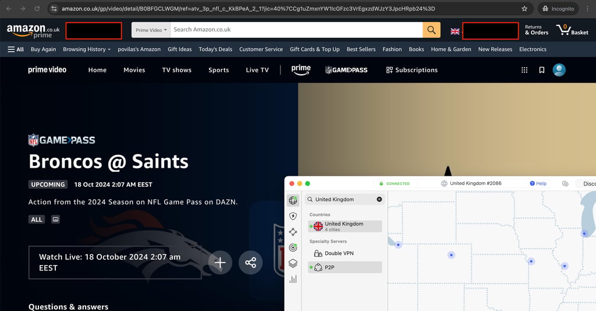Open the Sports tab in Prime Video
This screenshot has width=596, height=311.
(x=219, y=70)
